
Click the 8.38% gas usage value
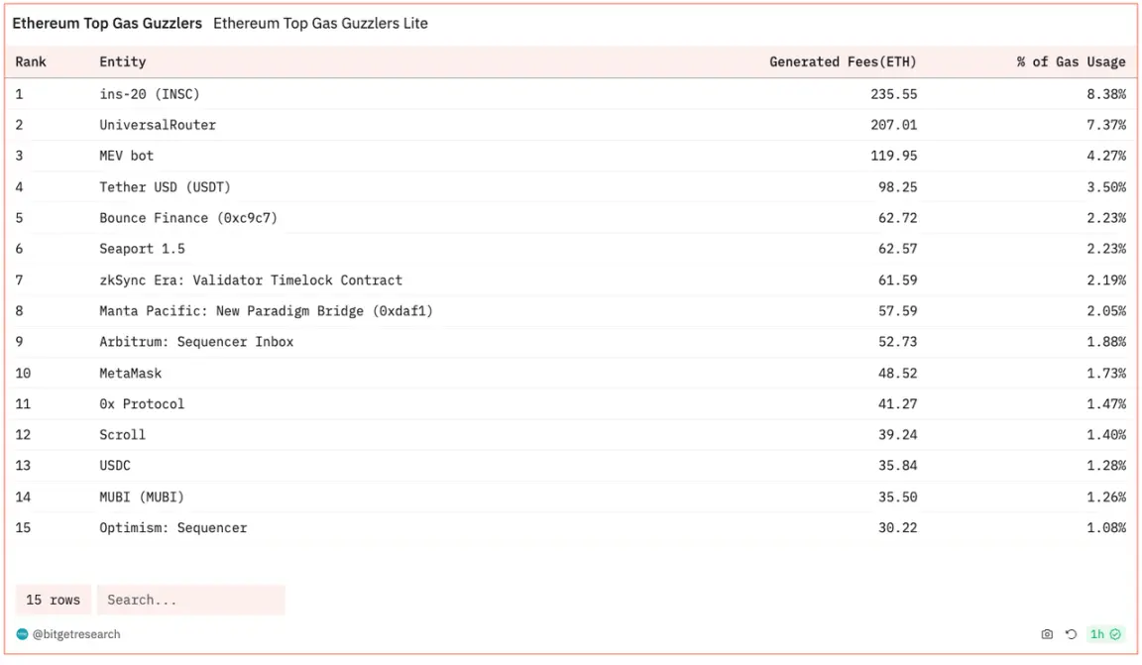pyautogui.click(x=1106, y=94)
